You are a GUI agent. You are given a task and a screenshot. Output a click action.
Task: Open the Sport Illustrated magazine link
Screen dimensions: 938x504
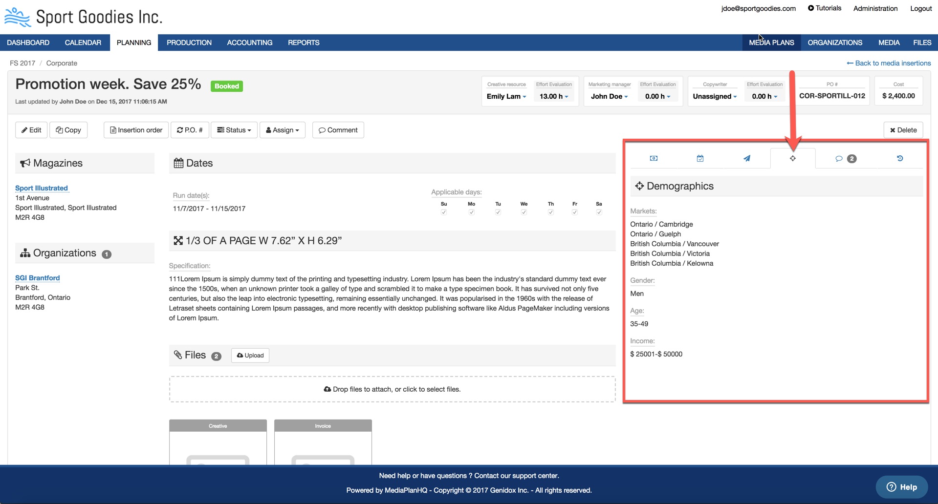[42, 188]
